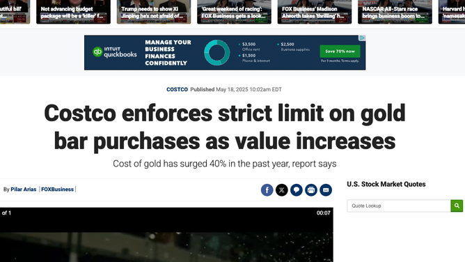The width and height of the screenshot is (465, 262).
Task: Open 'Not advancing budget package' video thumbnail
Action: coord(73,12)
